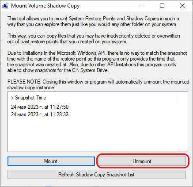This screenshot has width=193, height=187.
Task: Minimize the Mount Volume Shadow Copy window
Action: (x=142, y=6)
